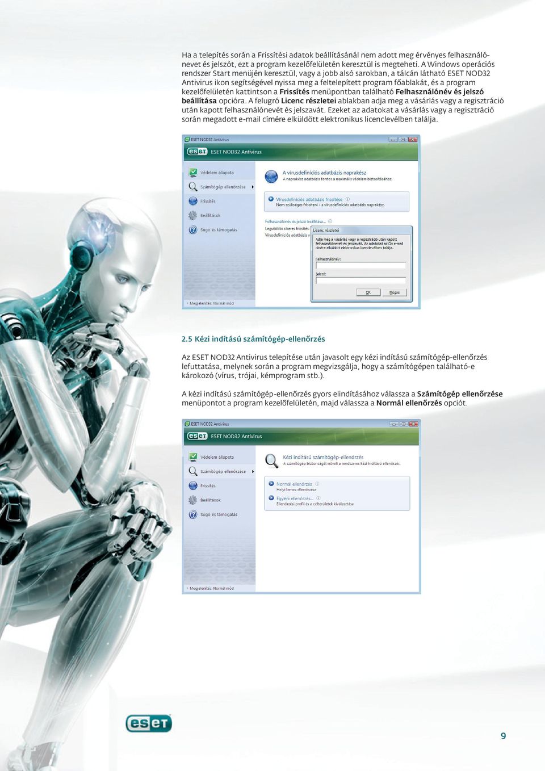This screenshot has width=545, height=771.
Task: Click page number 9
Action: [x=503, y=736]
